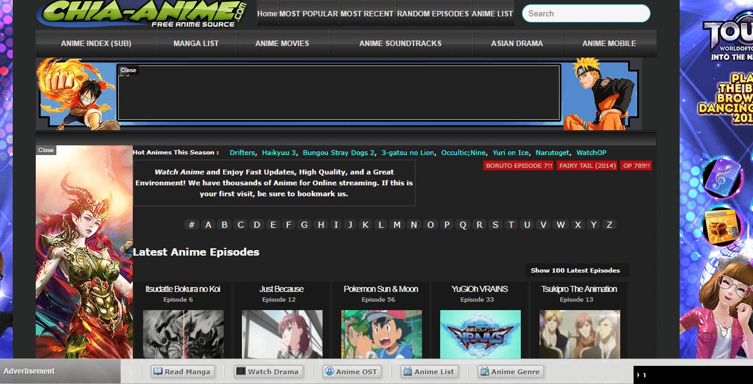Open the MOST POPULAR section

click(309, 13)
